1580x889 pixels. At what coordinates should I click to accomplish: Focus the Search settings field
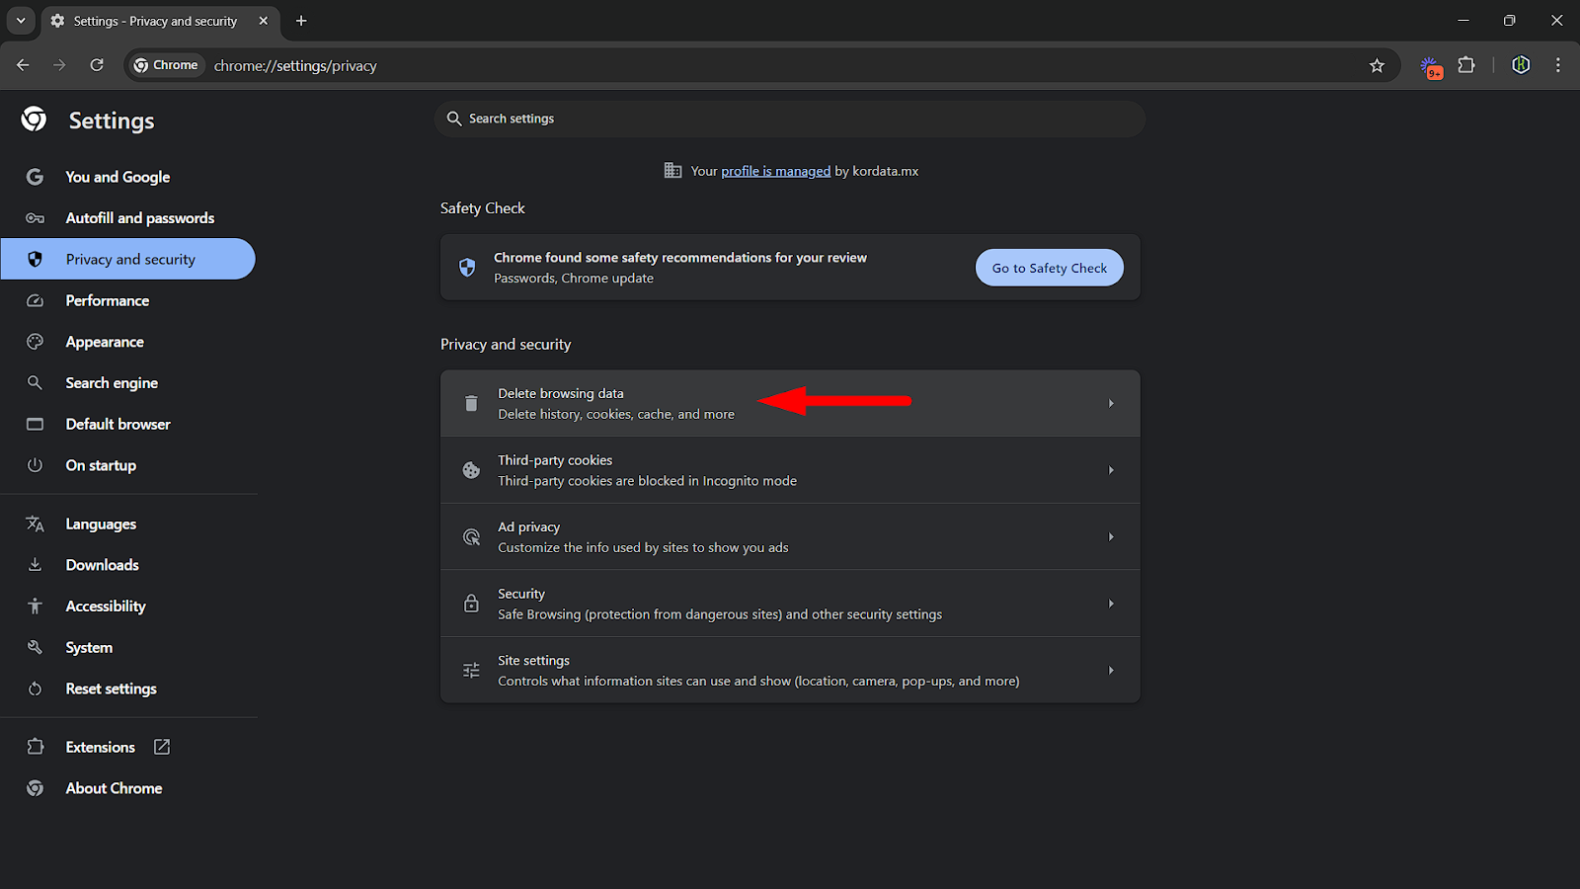790,119
